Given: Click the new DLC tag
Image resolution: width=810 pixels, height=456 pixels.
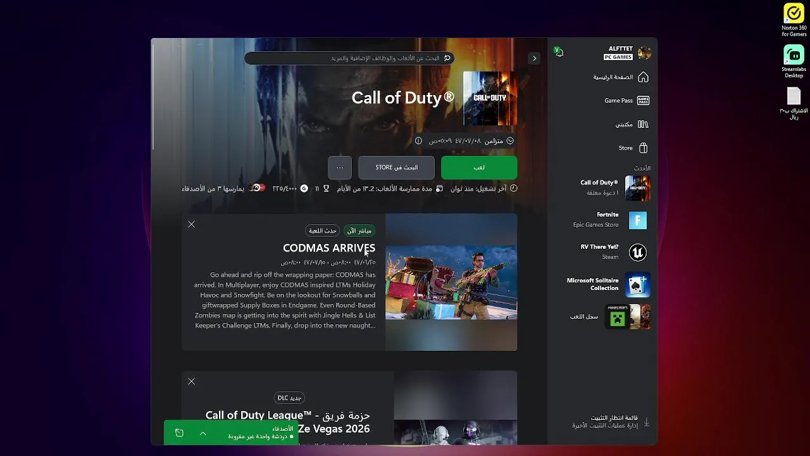Looking at the screenshot, I should 289,398.
